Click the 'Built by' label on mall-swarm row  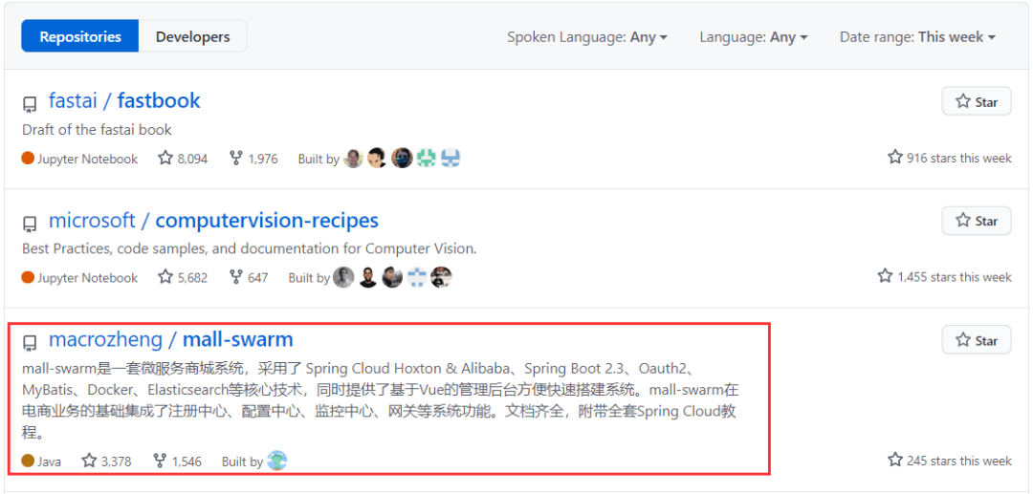point(242,462)
